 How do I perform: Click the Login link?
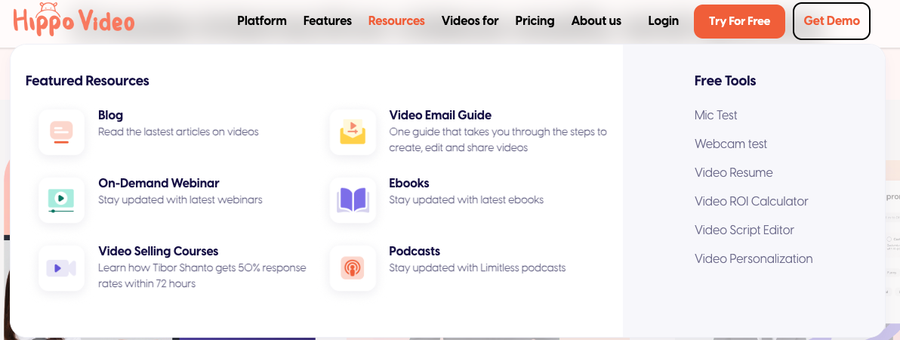click(x=663, y=21)
